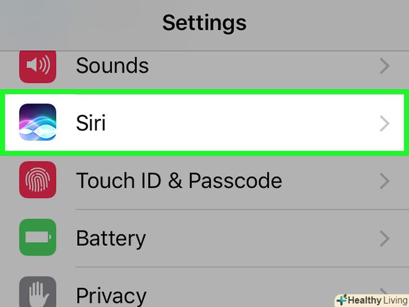Click the Healthy Living plus logo
Viewport: 409px width, 307px height.
tap(342, 300)
